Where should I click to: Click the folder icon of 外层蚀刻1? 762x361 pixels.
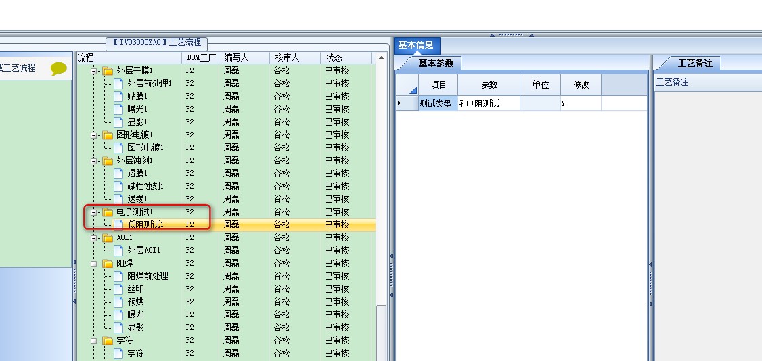point(108,161)
